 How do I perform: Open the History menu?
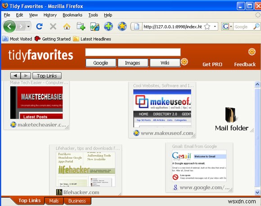(50, 15)
